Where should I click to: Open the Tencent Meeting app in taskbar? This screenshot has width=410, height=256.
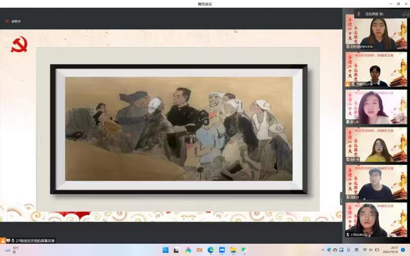click(222, 250)
